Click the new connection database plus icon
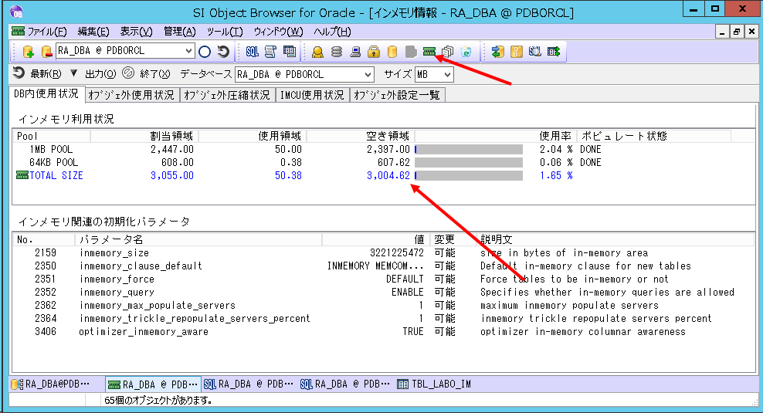The height and width of the screenshot is (413, 763). click(x=28, y=52)
